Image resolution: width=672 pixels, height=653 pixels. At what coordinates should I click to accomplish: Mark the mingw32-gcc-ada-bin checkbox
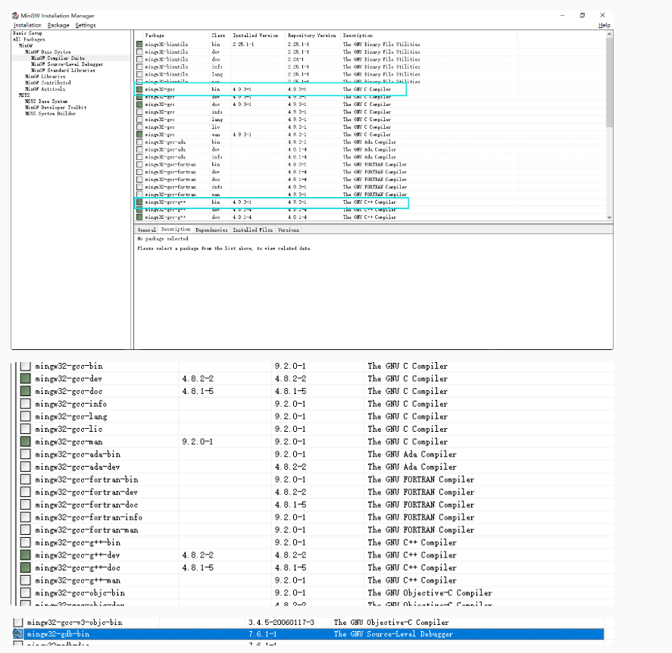[26, 455]
